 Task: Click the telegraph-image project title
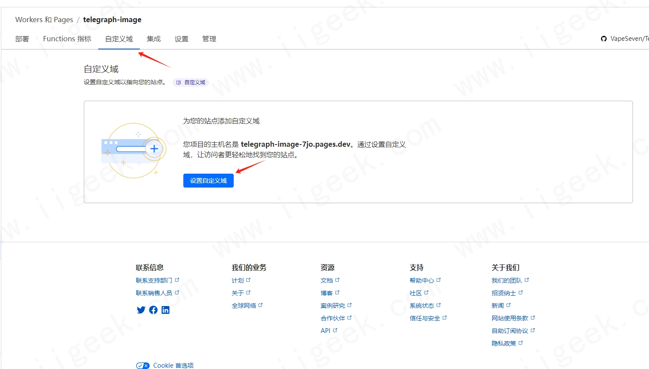(112, 20)
